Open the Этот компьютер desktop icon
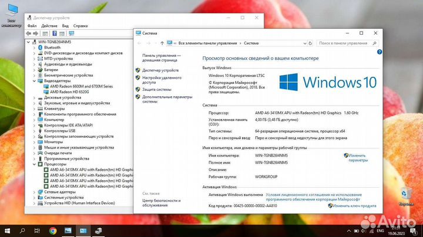 click(x=11, y=16)
